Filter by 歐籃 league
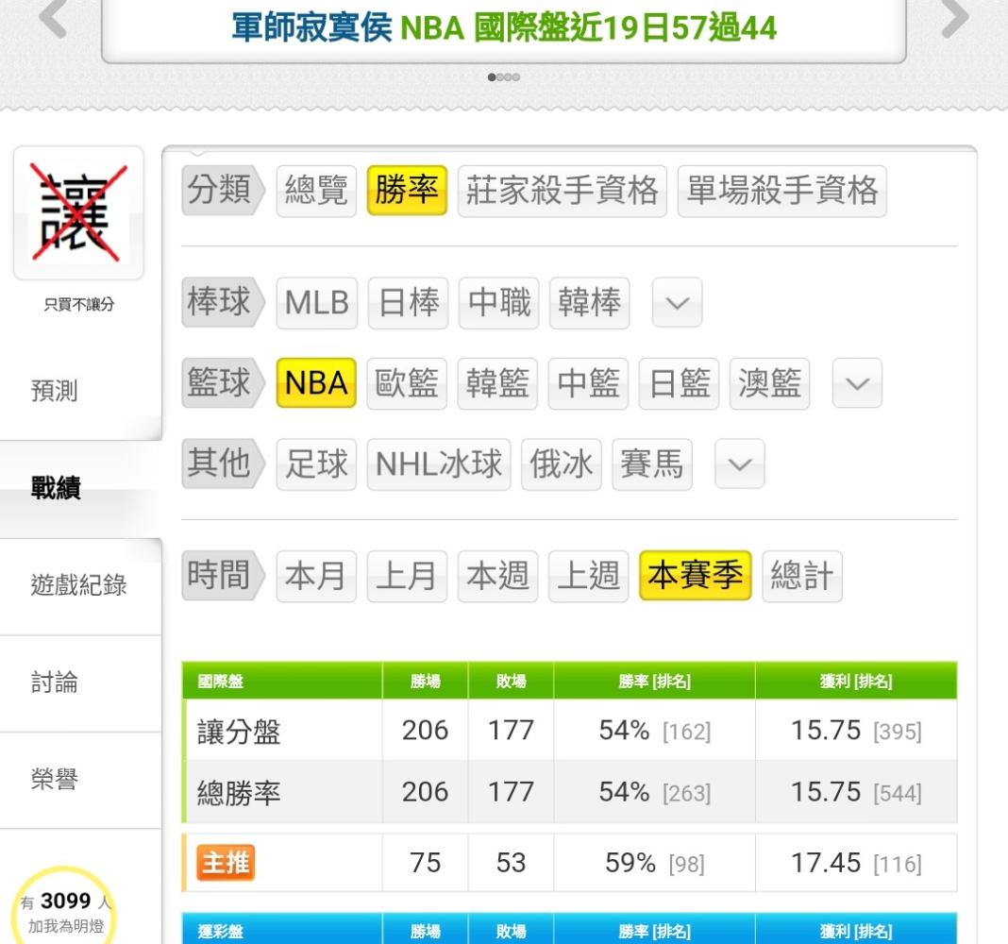 tap(407, 383)
